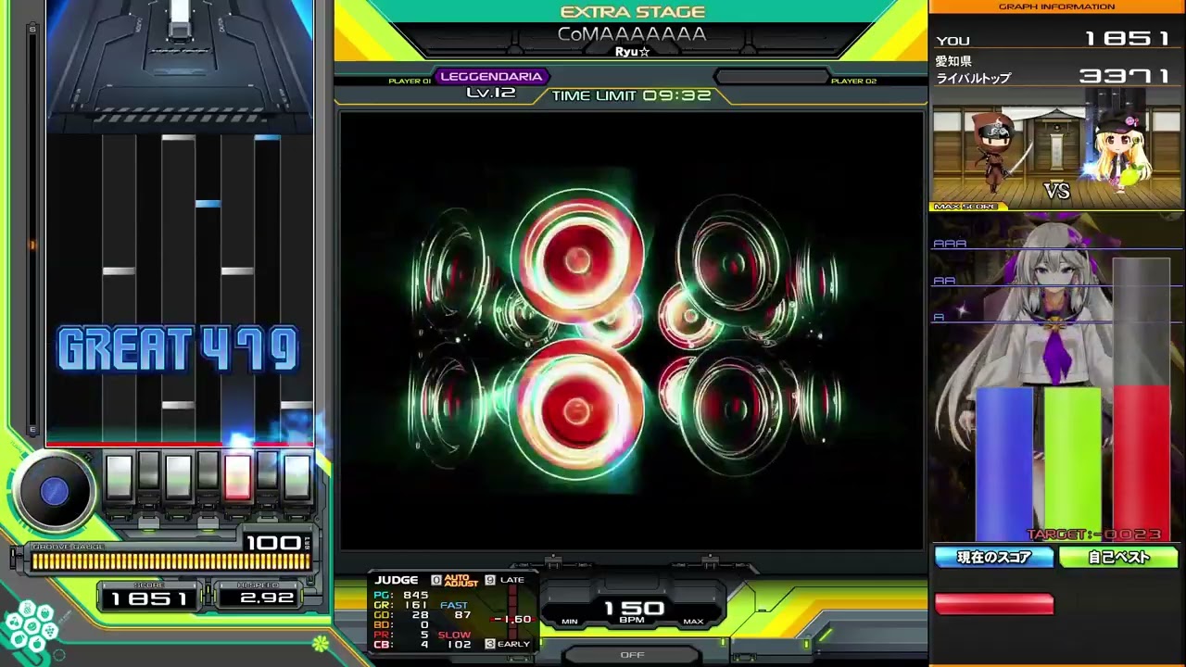
Task: Click the PG count 845
Action: (x=416, y=595)
